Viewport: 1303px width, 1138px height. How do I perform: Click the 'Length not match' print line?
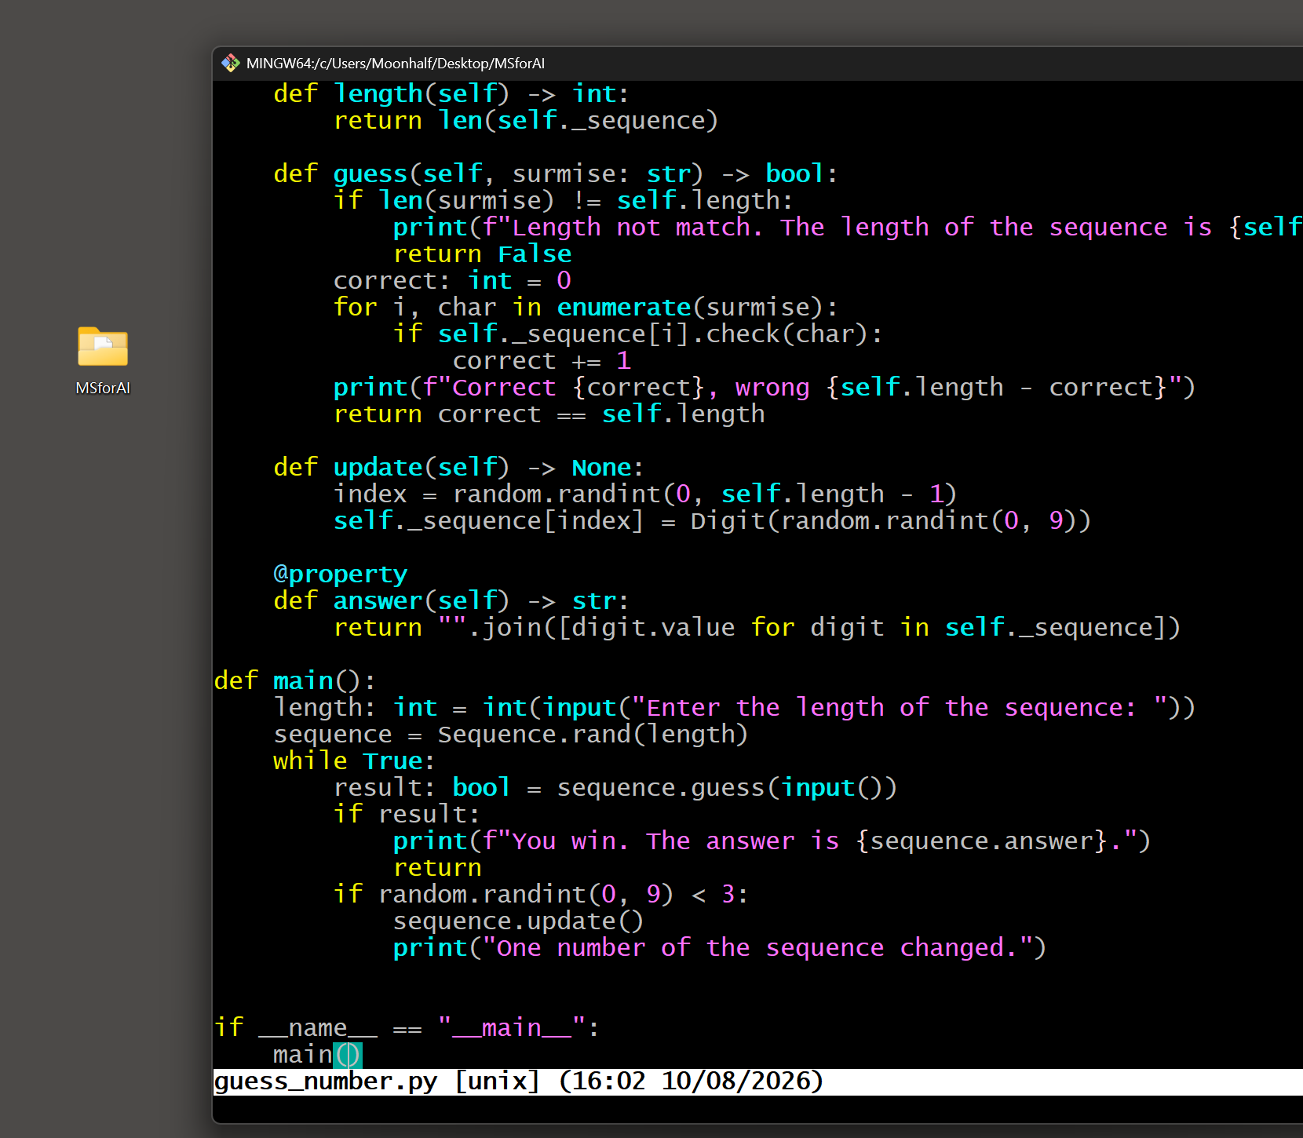coord(848,227)
